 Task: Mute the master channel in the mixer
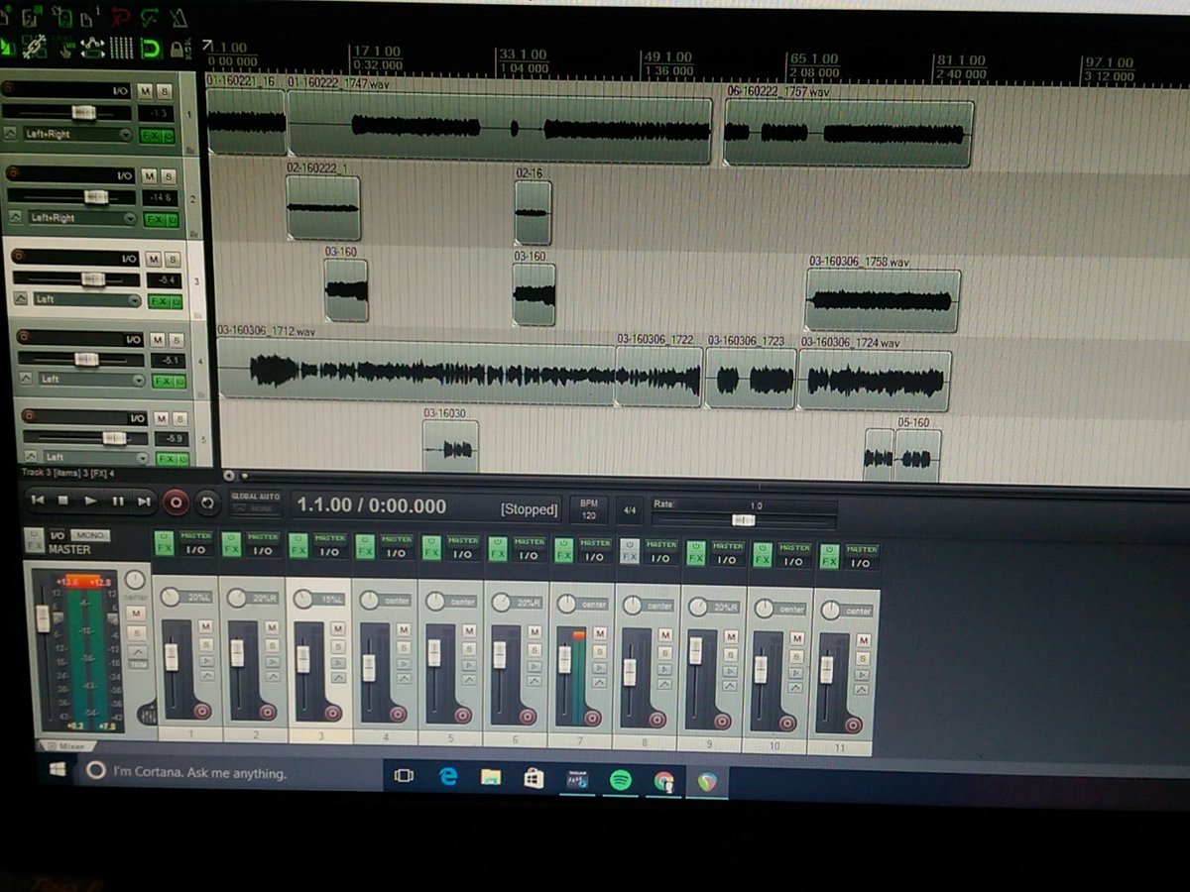click(136, 614)
